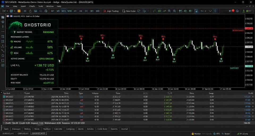
Task: Switch chart to H4 timeframe
Action: pos(81,11)
